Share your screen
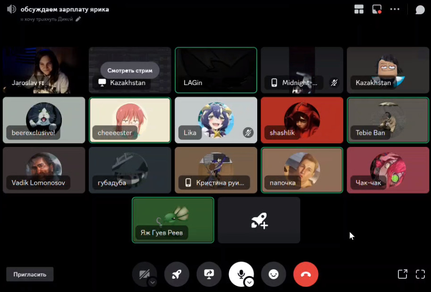 pos(209,274)
